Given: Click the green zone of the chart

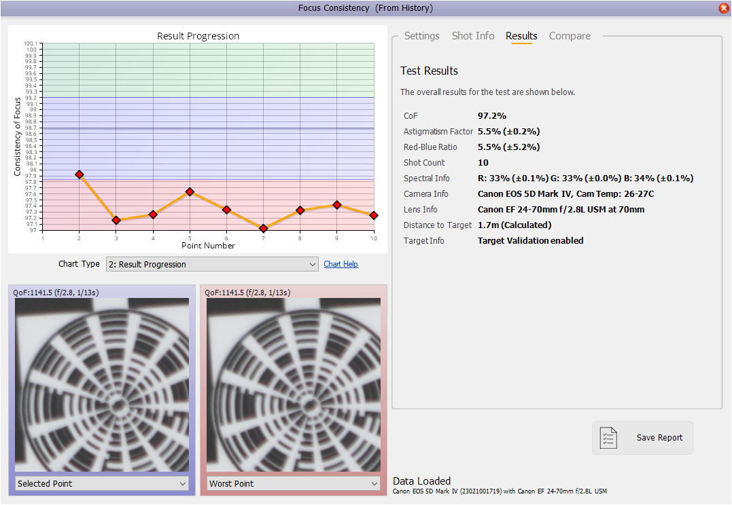Looking at the screenshot, I should tap(208, 70).
